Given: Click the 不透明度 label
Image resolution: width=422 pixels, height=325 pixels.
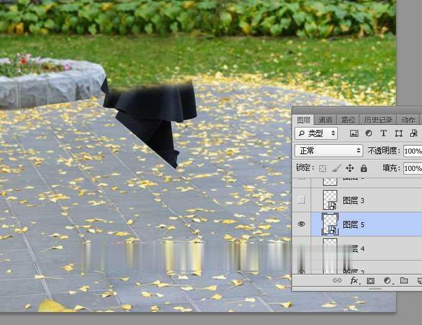Looking at the screenshot, I should 384,151.
